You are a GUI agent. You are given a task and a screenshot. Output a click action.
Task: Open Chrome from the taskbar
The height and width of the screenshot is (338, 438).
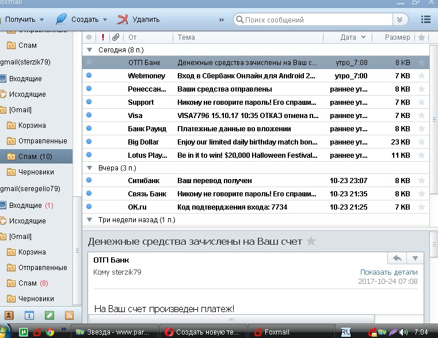tap(51, 332)
